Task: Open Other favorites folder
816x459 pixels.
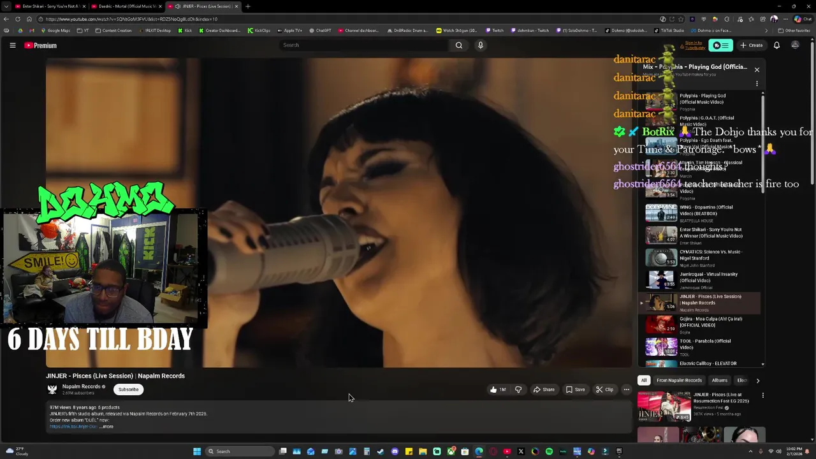Action: click(794, 31)
